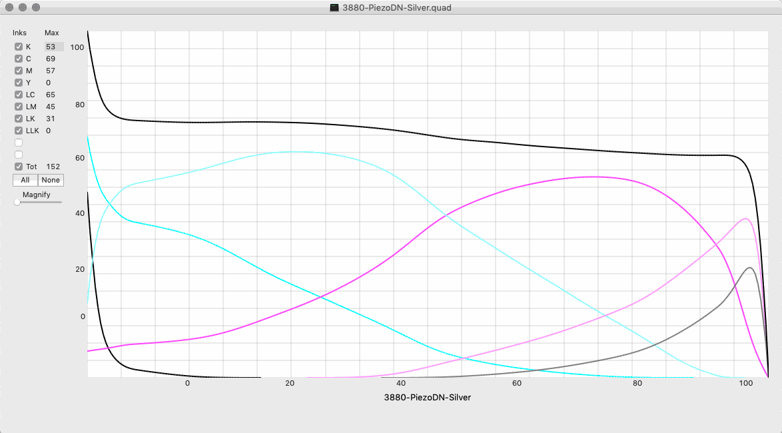Viewport: 782px width, 433px height.
Task: Click the LC max value 65
Action: (x=51, y=95)
